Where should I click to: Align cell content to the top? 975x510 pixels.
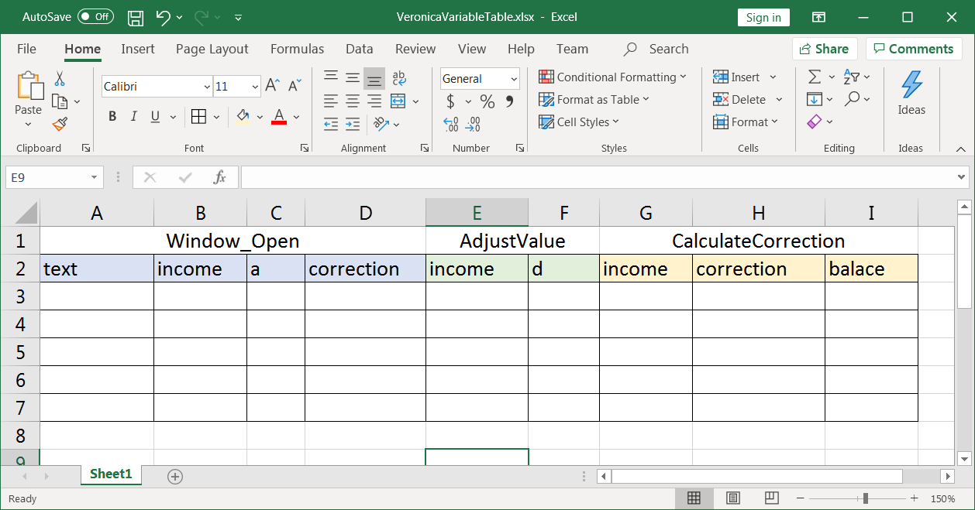[331, 78]
